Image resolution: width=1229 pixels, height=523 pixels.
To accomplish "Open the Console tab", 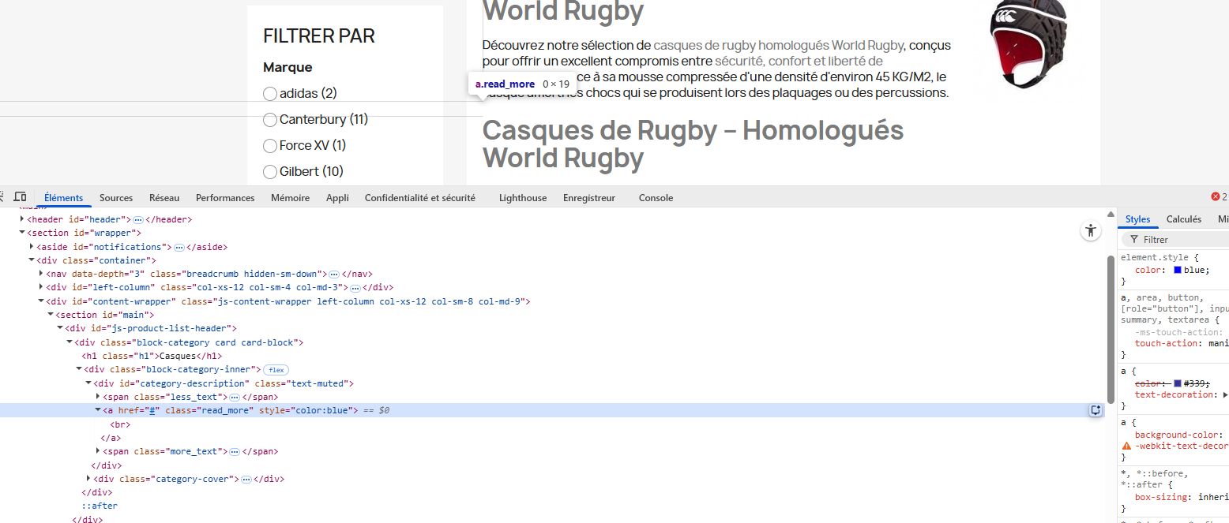I will pyautogui.click(x=656, y=198).
